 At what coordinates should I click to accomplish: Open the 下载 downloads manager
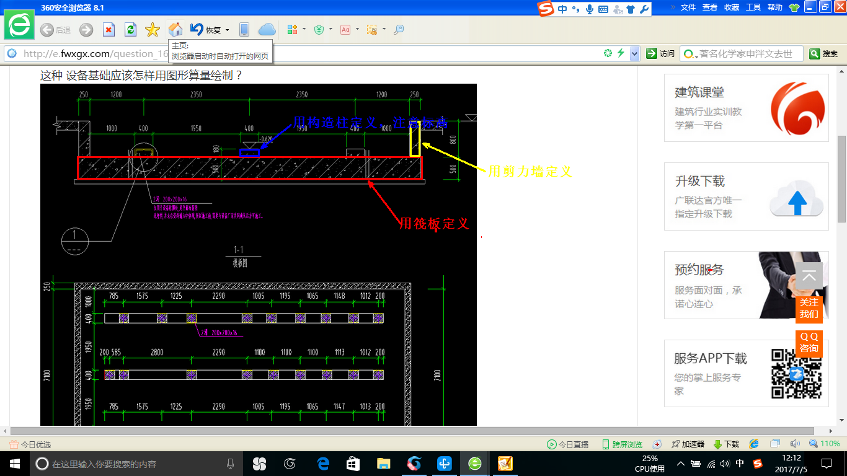[726, 444]
